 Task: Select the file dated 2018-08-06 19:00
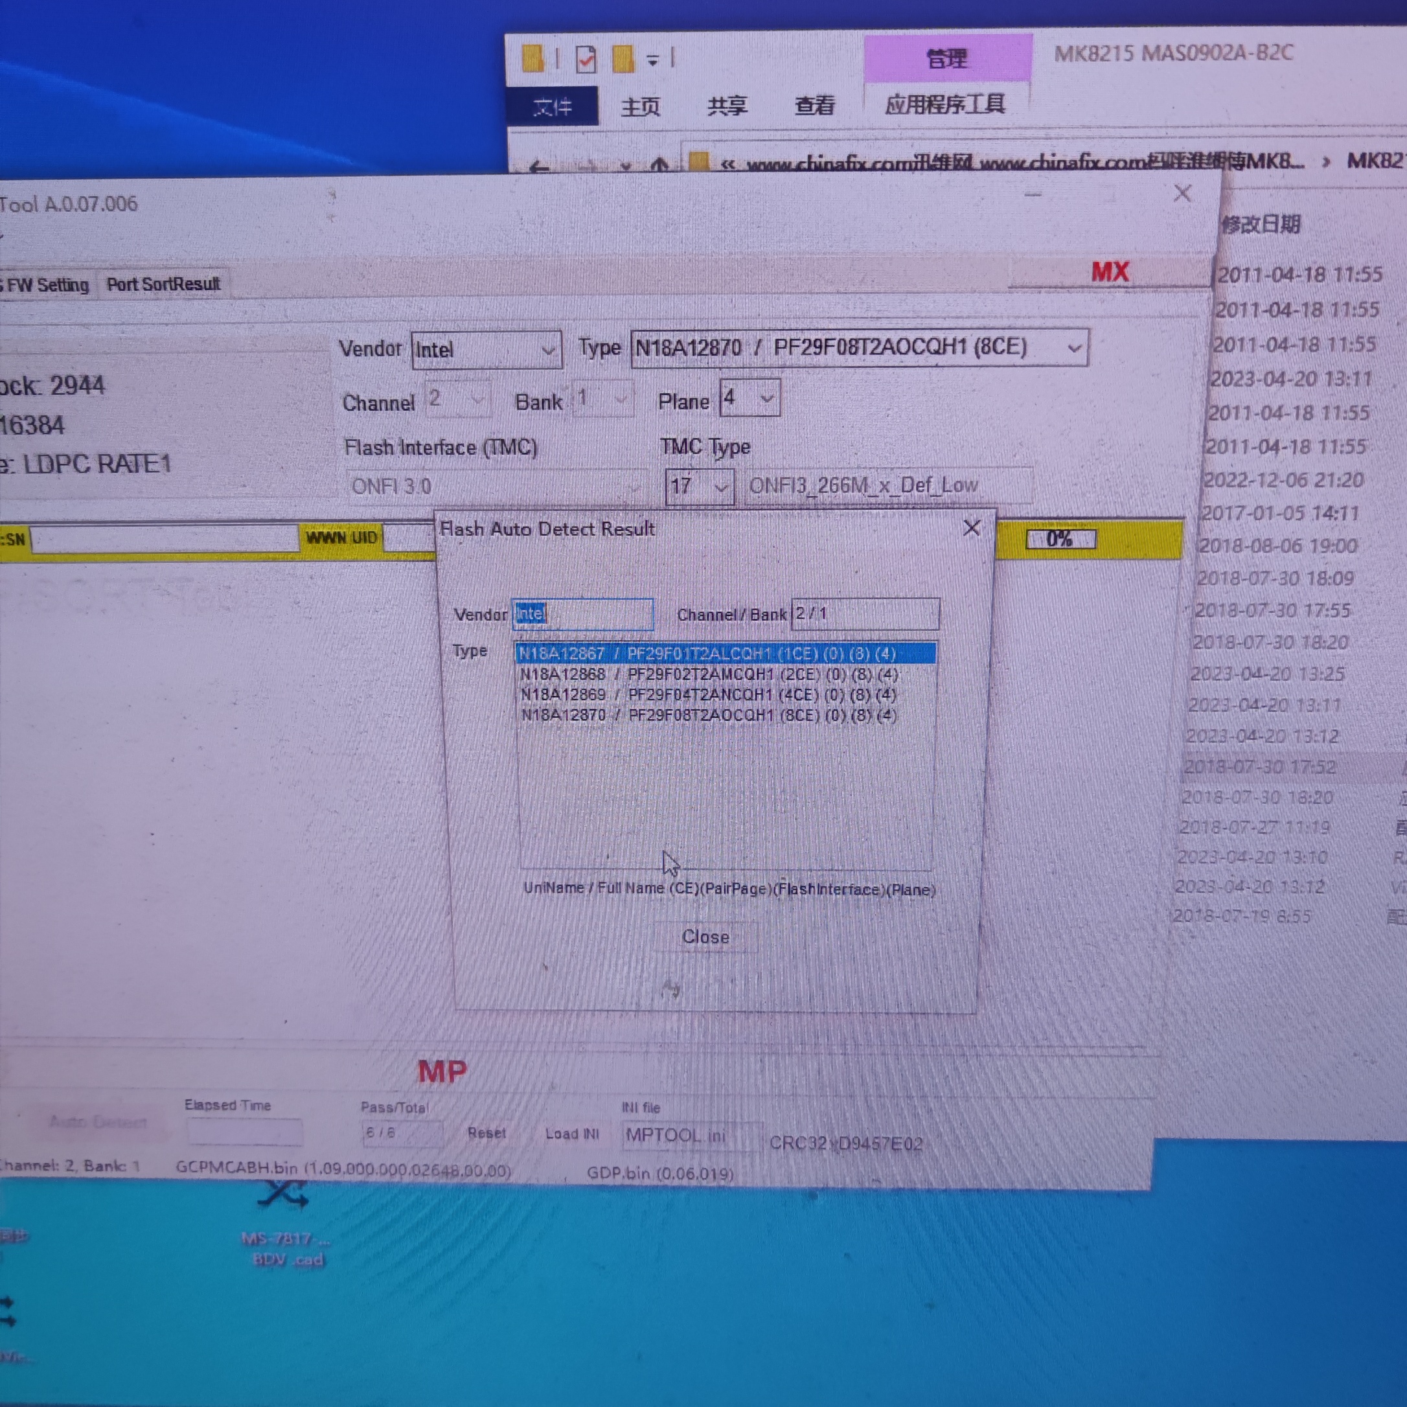[x=1277, y=546]
